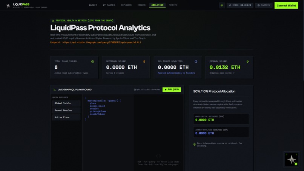Click the clock icon on Issuer Royalties card
The width and height of the screenshot is (304, 171).
click(196, 62)
